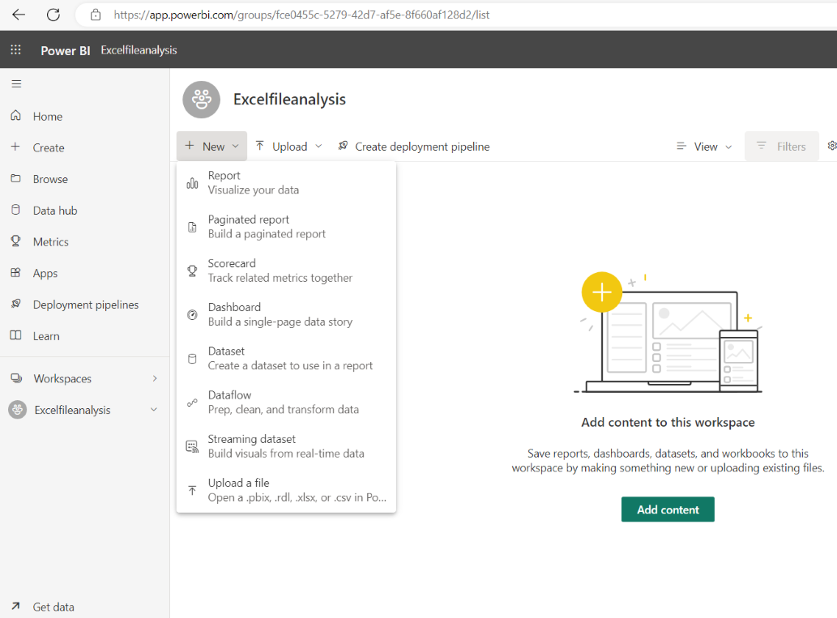
Task: Open the Filters button
Action: point(781,147)
